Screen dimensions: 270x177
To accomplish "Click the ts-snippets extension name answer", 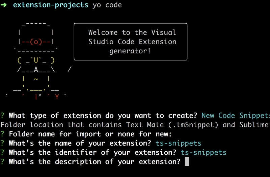I will click(179, 143).
